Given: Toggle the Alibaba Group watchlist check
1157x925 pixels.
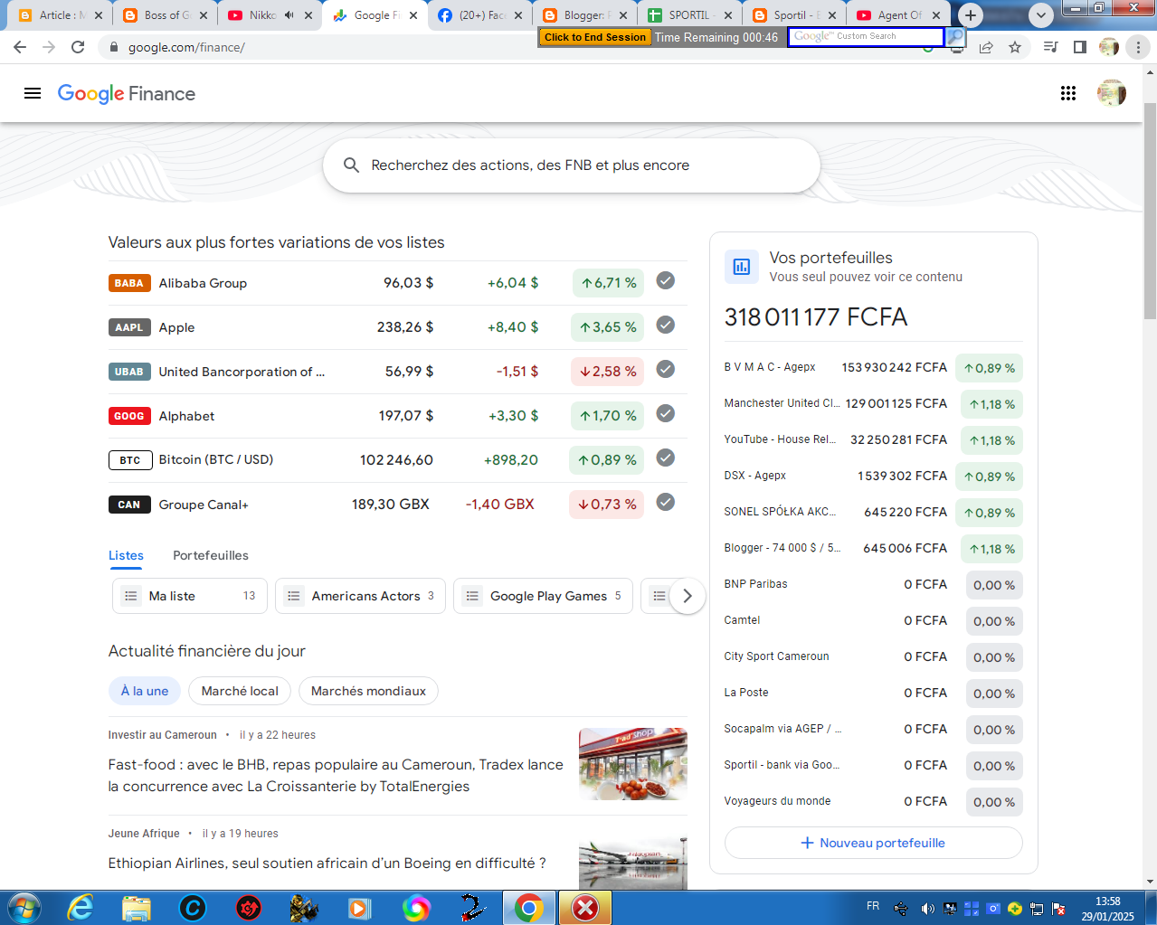Looking at the screenshot, I should pos(666,280).
